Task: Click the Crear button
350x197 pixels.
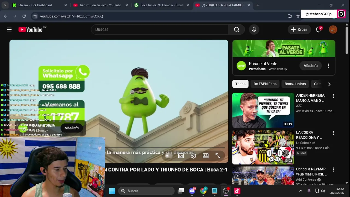Action: (x=299, y=30)
